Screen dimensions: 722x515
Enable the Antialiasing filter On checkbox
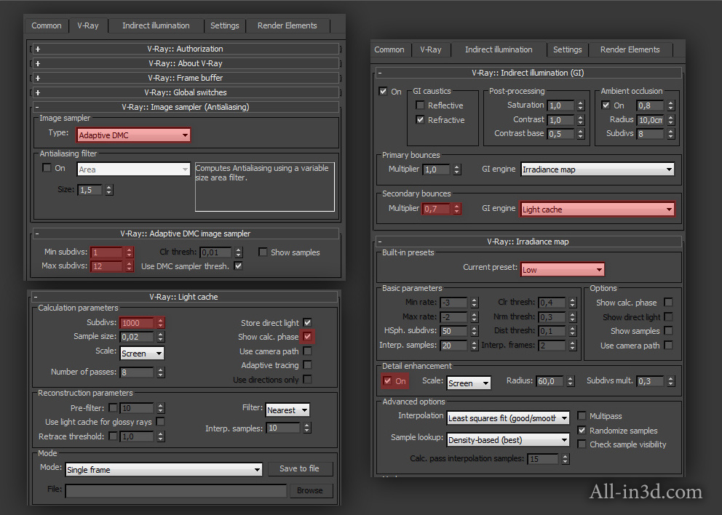tap(47, 168)
